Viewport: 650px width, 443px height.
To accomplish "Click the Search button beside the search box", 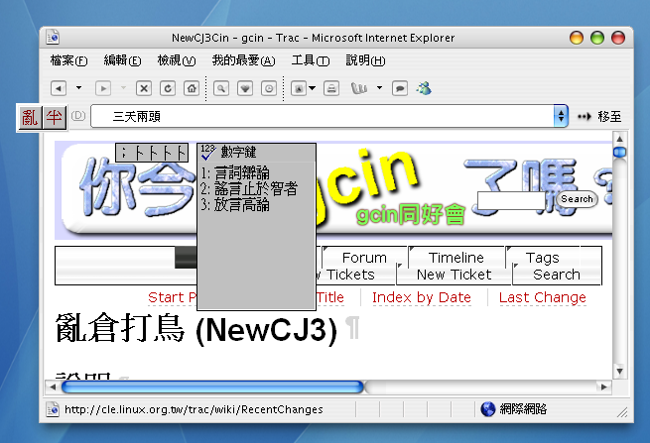I will pyautogui.click(x=577, y=199).
